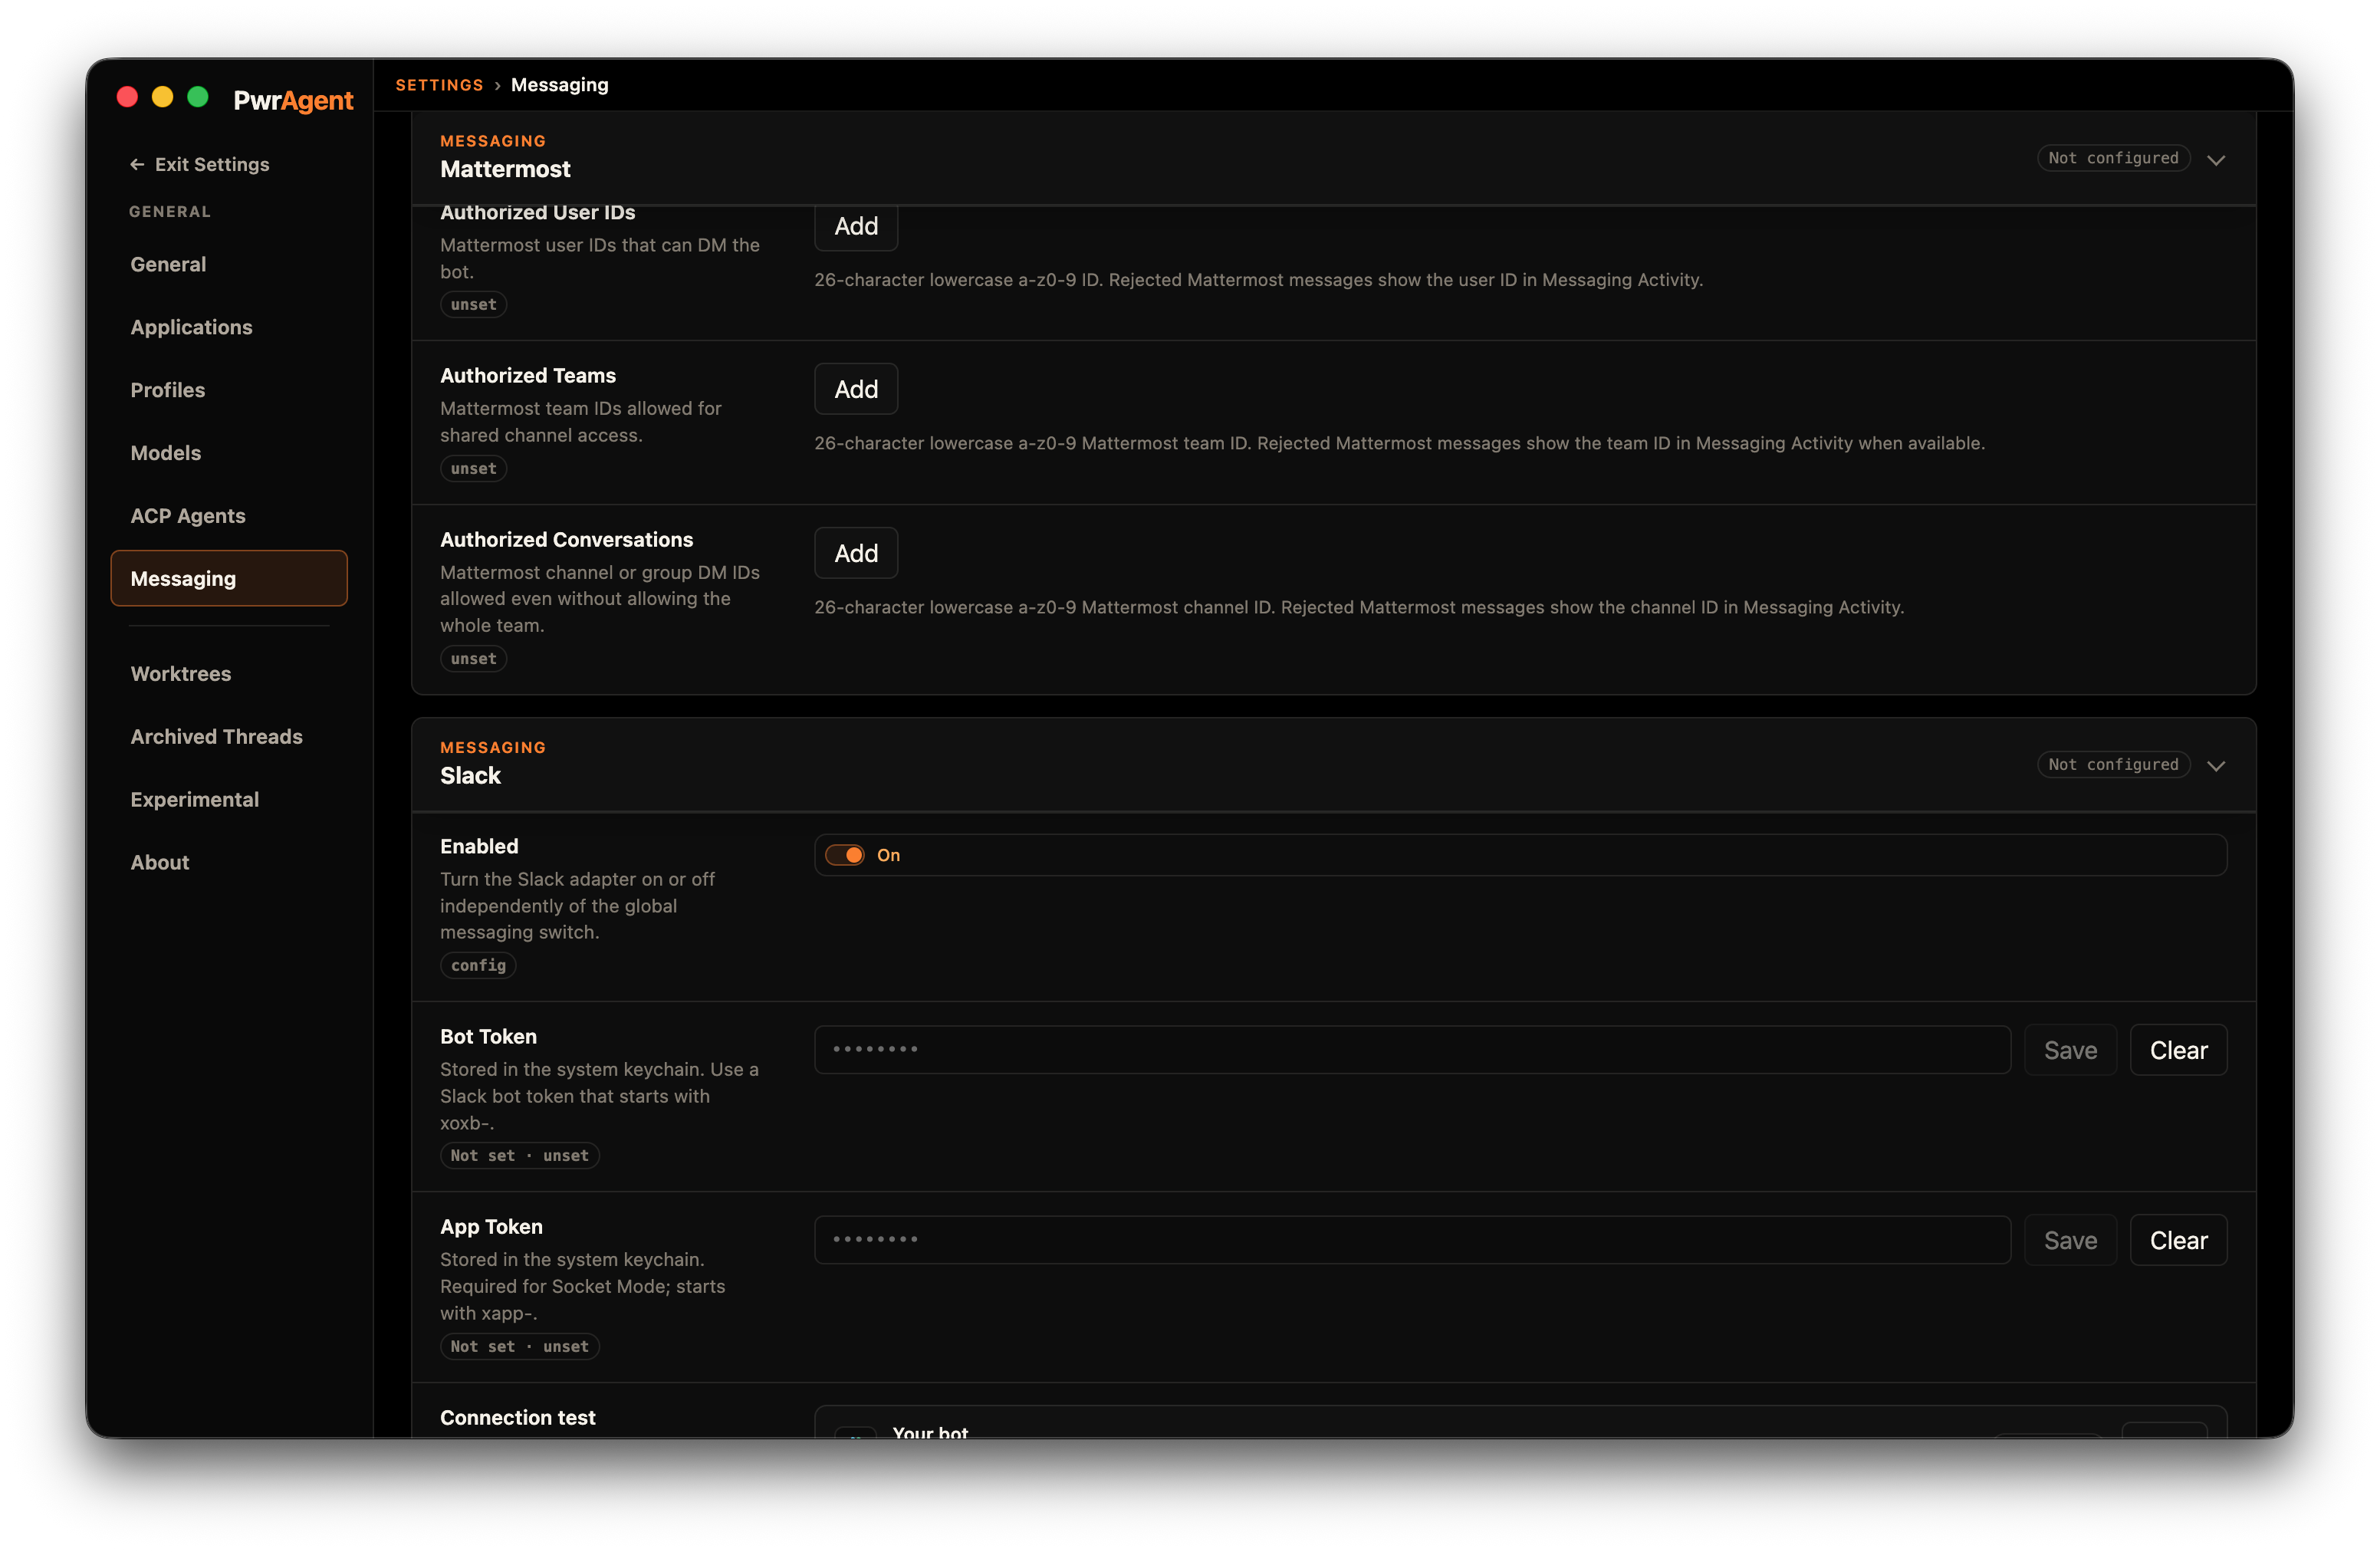Select the Messaging sidebar item
Viewport: 2380px width, 1552px height.
[229, 578]
